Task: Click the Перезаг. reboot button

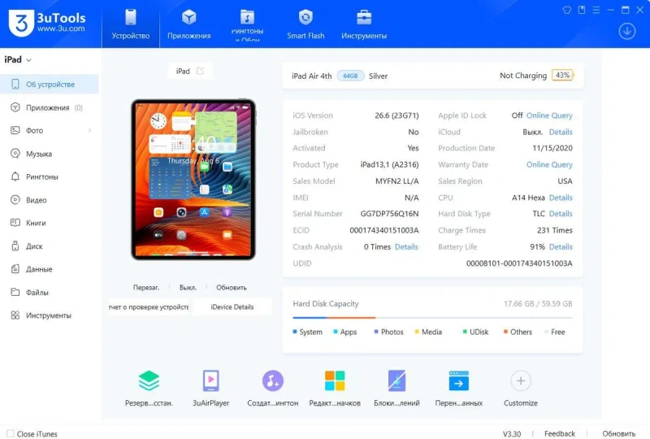Action: [x=146, y=287]
